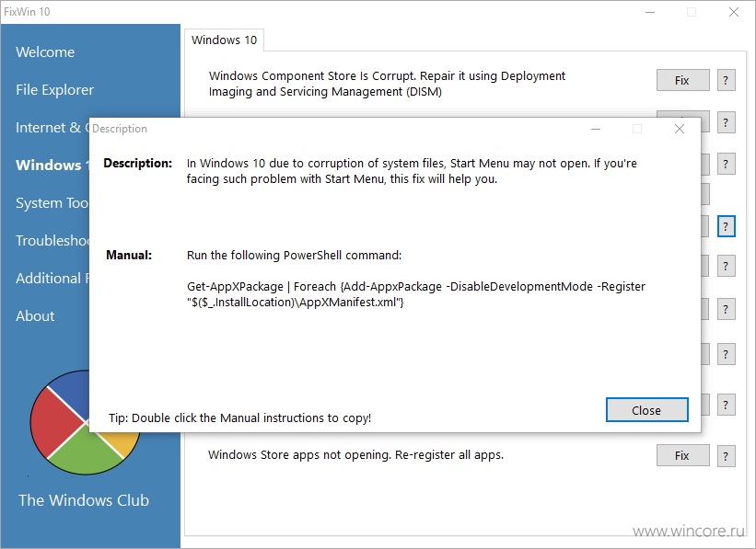Screen dimensions: 756x549
Task: Click the Description dialog X button
Action: [680, 129]
